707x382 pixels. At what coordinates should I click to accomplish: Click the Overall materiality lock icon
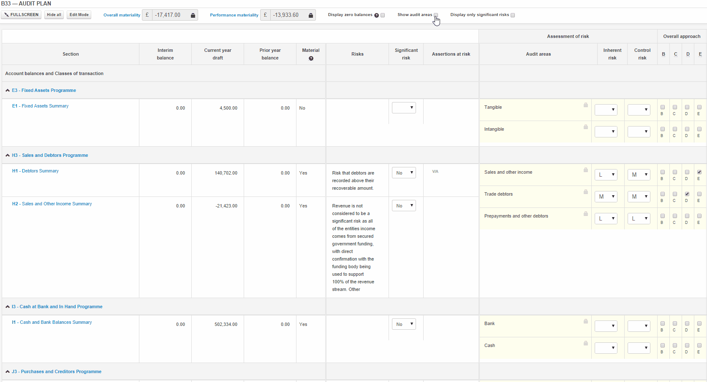click(x=193, y=15)
